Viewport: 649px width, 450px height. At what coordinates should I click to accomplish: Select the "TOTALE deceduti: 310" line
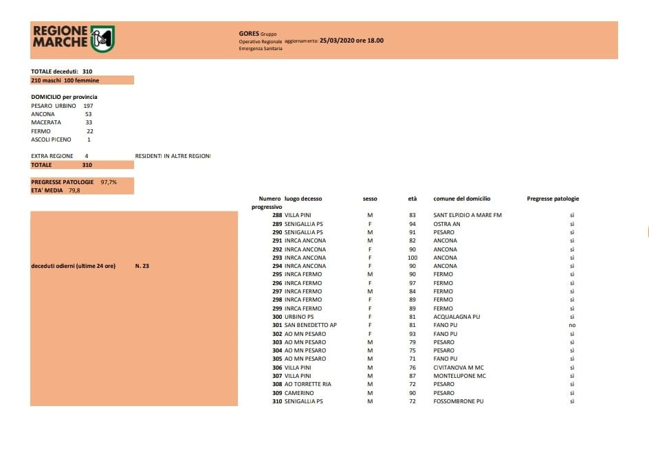pos(62,71)
